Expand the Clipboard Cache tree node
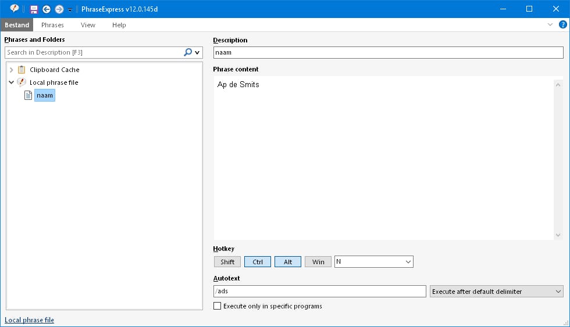 click(12, 70)
